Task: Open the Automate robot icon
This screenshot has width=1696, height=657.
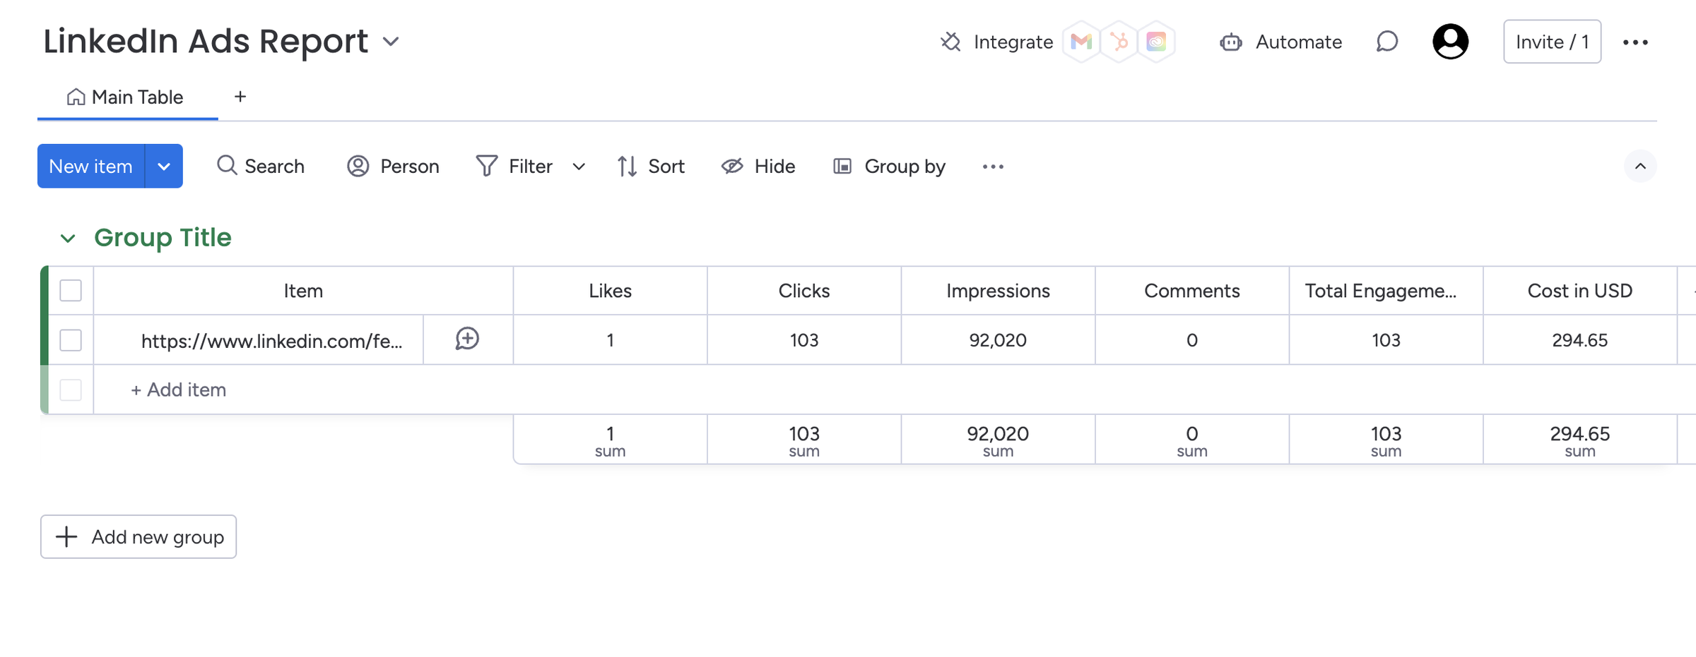Action: pyautogui.click(x=1231, y=42)
